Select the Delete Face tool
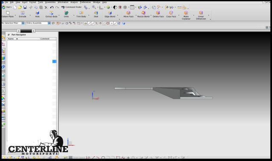Viewport: 272px width, 161px height. pyautogui.click(x=158, y=14)
